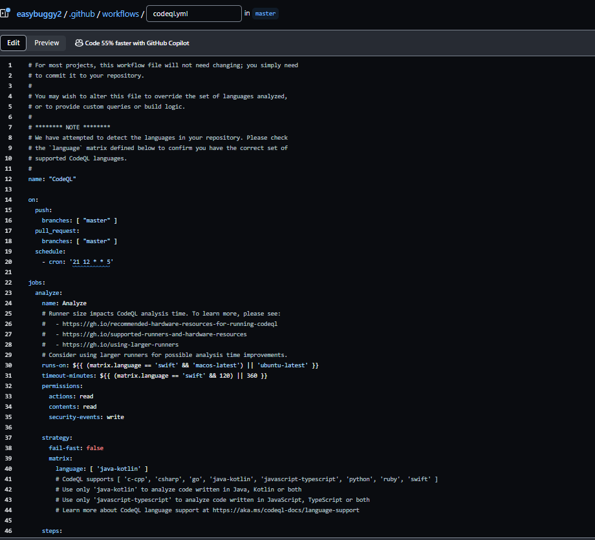Open the easybuggy2 repository breadcrumb
The height and width of the screenshot is (540, 595).
coord(38,14)
